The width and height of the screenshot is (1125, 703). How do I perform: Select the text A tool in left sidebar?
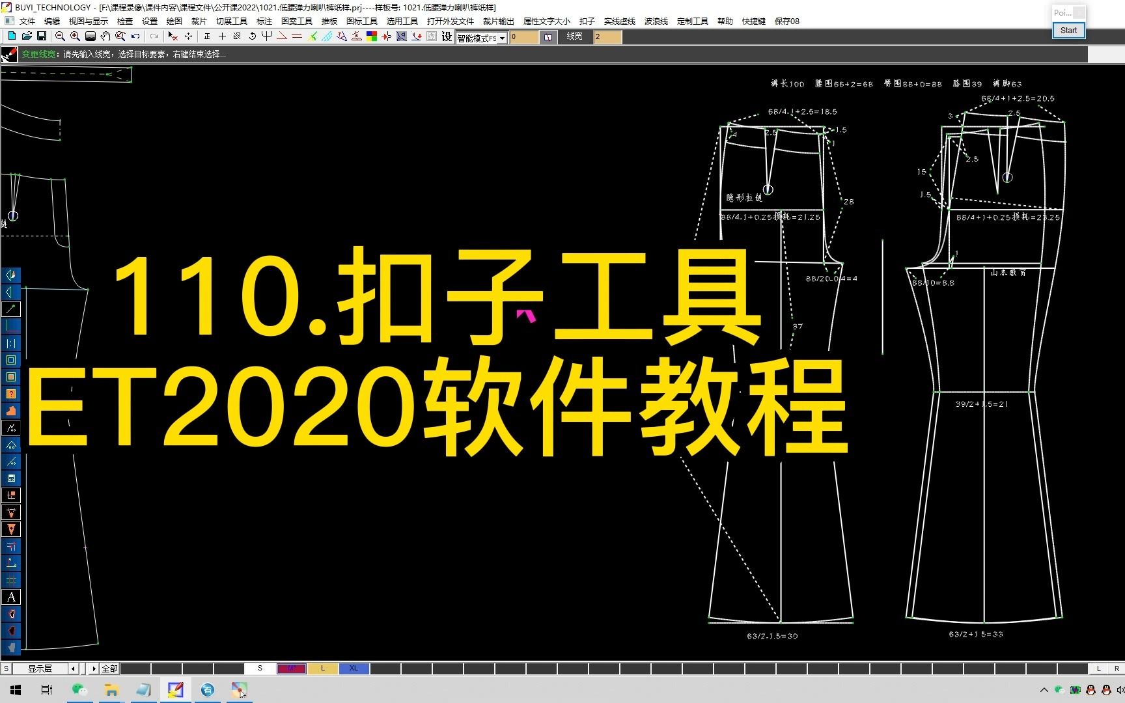[11, 597]
